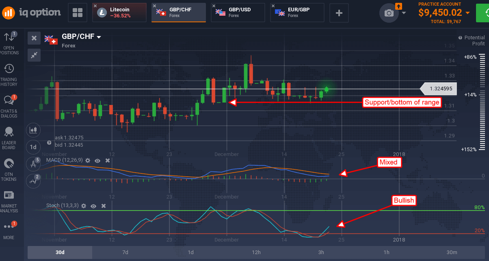Image resolution: width=489 pixels, height=261 pixels.
Task: Close the EUR/GBP asset tab
Action: pyautogui.click(x=273, y=6)
